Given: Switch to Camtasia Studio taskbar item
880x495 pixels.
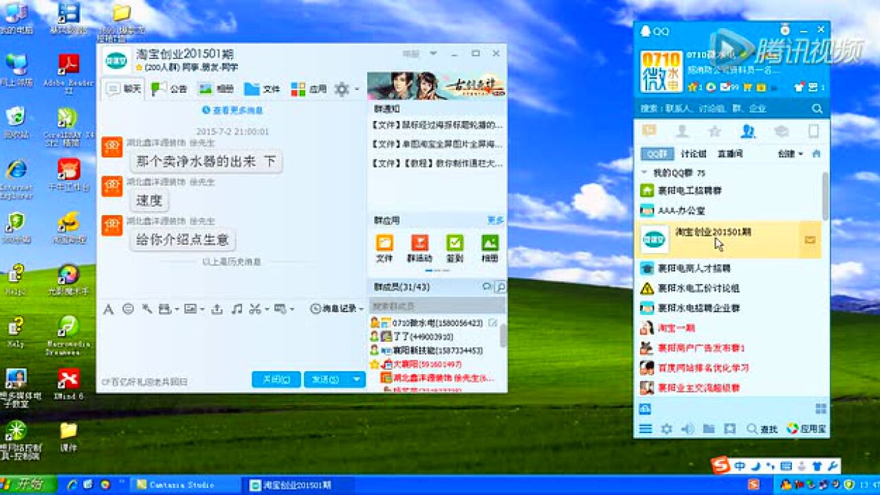Looking at the screenshot, I should coord(186,485).
